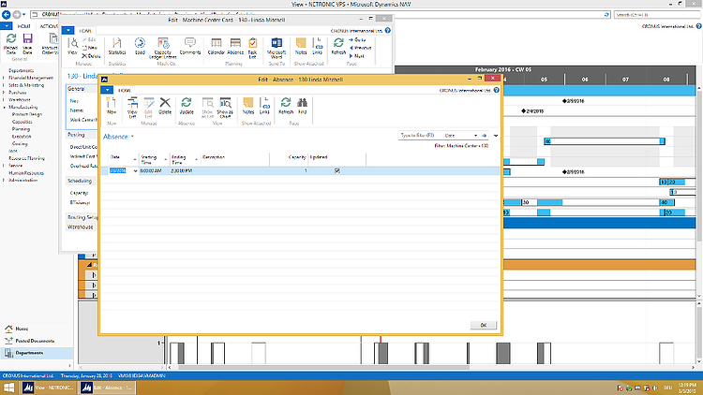
Task: Collapse the Manufacturing tree node
Action: [x=4, y=108]
